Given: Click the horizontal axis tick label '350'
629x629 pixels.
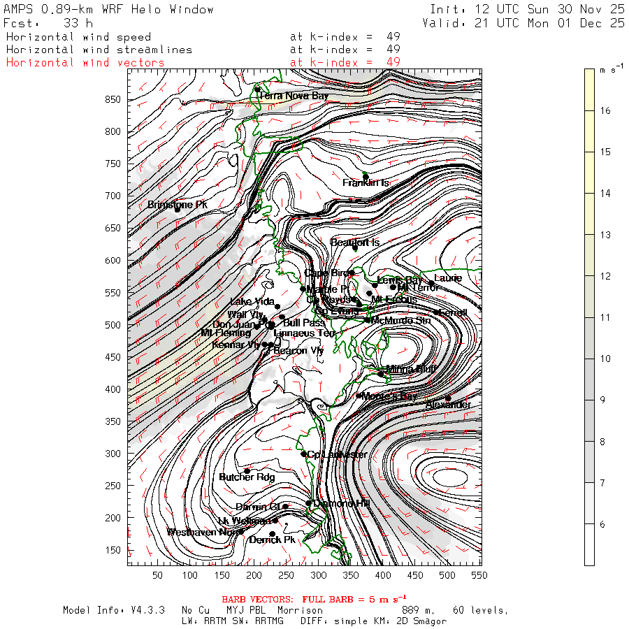Looking at the screenshot, I should [351, 576].
